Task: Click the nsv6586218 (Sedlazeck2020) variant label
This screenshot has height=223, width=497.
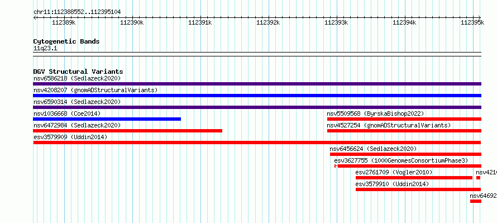Action: (77, 78)
